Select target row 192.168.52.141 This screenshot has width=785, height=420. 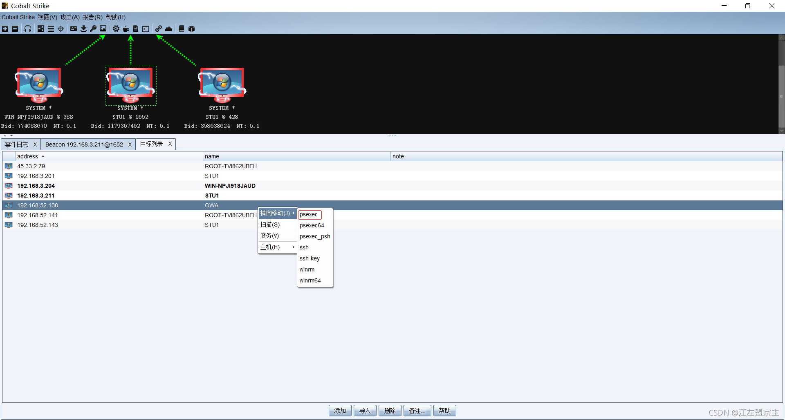(392, 215)
